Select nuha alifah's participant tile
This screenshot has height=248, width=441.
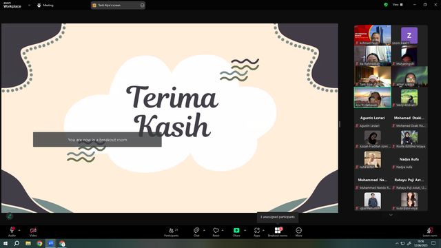pos(372,159)
